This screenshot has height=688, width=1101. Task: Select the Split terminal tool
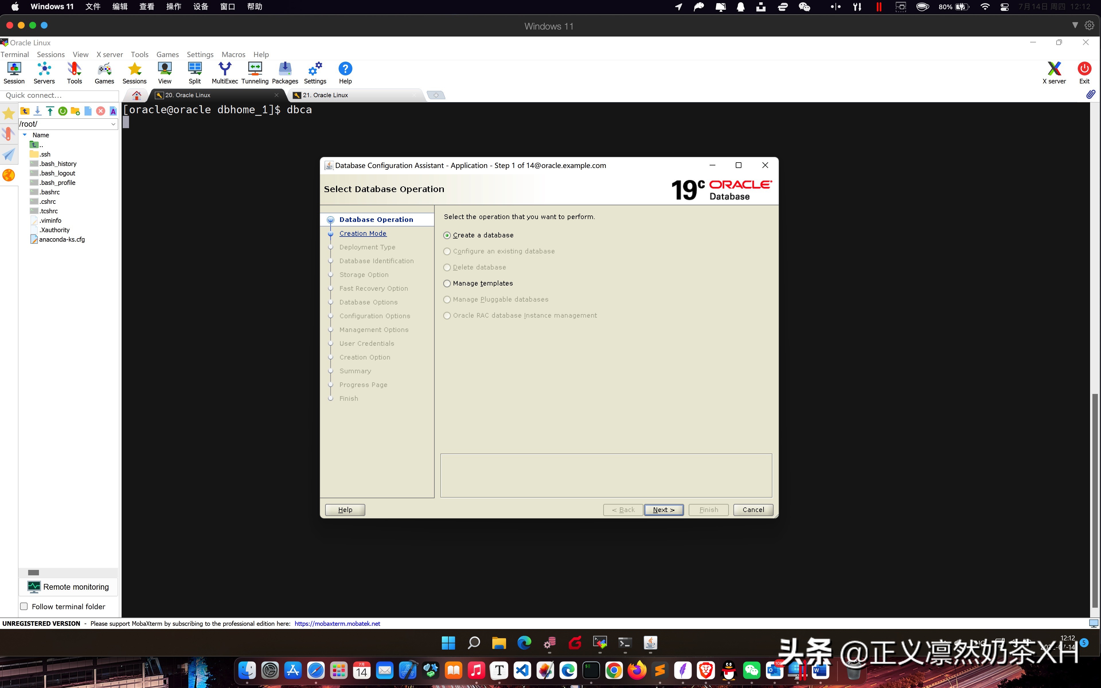click(x=195, y=72)
